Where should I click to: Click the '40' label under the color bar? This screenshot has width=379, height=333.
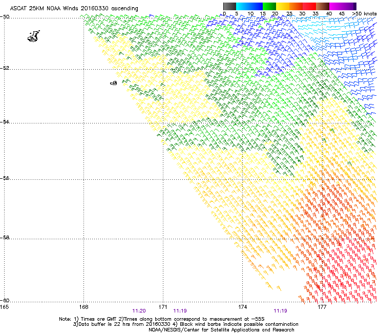pos(329,14)
